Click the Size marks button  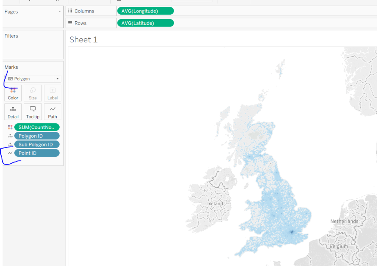33,93
